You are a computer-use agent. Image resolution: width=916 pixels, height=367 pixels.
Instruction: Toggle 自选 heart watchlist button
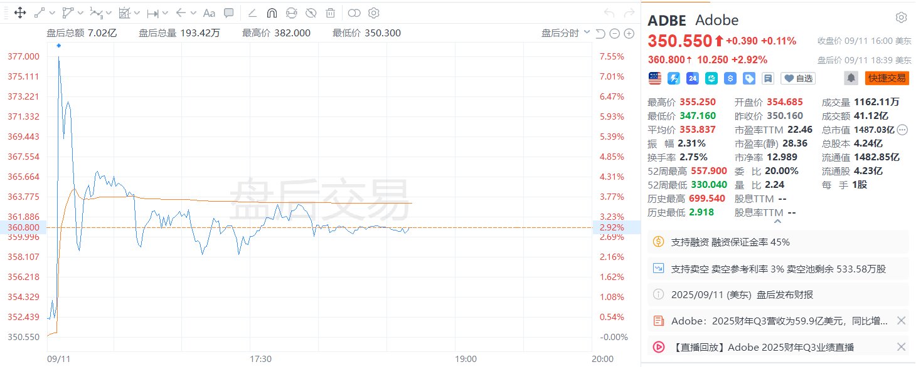(798, 78)
